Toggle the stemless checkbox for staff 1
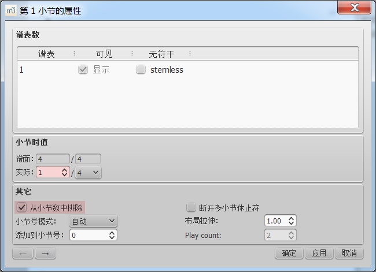Viewport: 376px width, 272px height. [141, 70]
